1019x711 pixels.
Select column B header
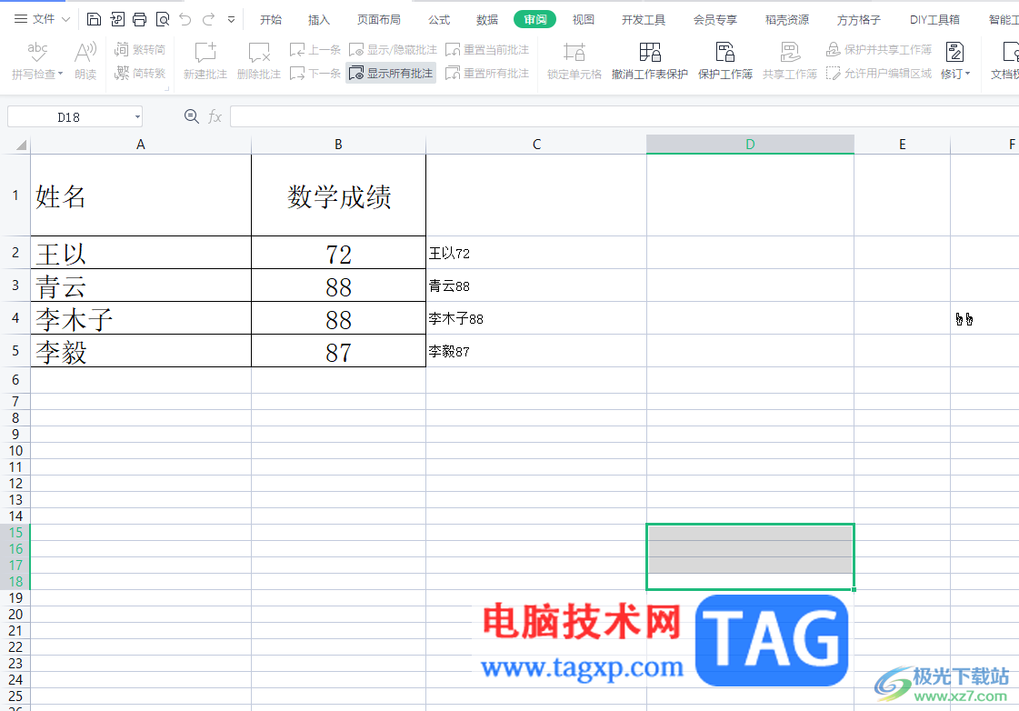pyautogui.click(x=338, y=145)
